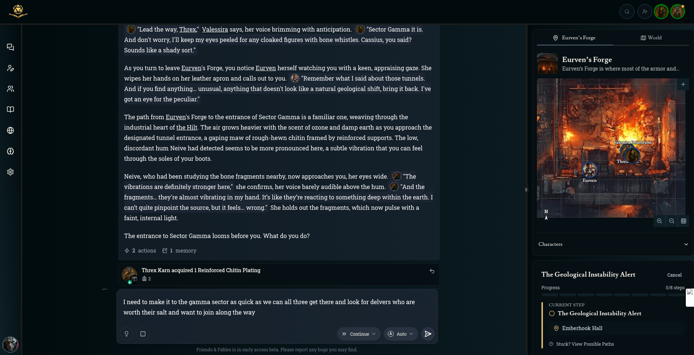Toggle the map grid overlay

click(x=684, y=221)
